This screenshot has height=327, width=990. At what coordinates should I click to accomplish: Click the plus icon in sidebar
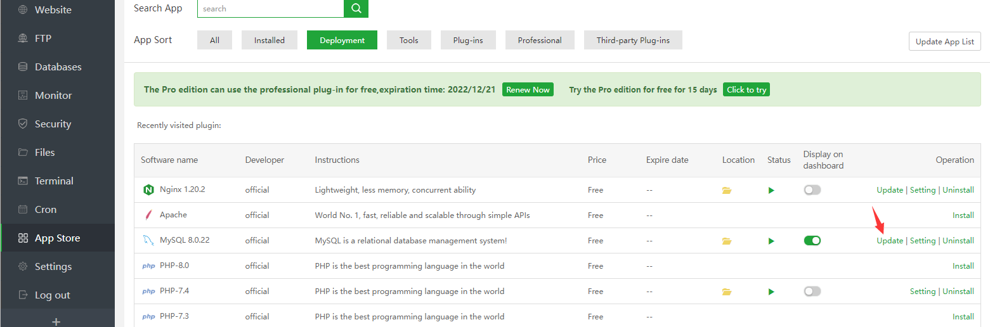coord(56,321)
